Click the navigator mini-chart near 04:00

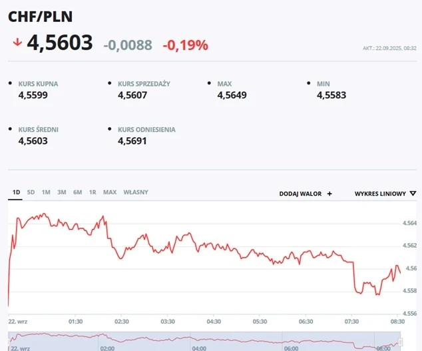(x=199, y=340)
